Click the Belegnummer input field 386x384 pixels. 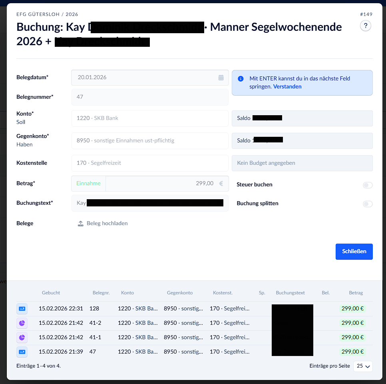150,97
